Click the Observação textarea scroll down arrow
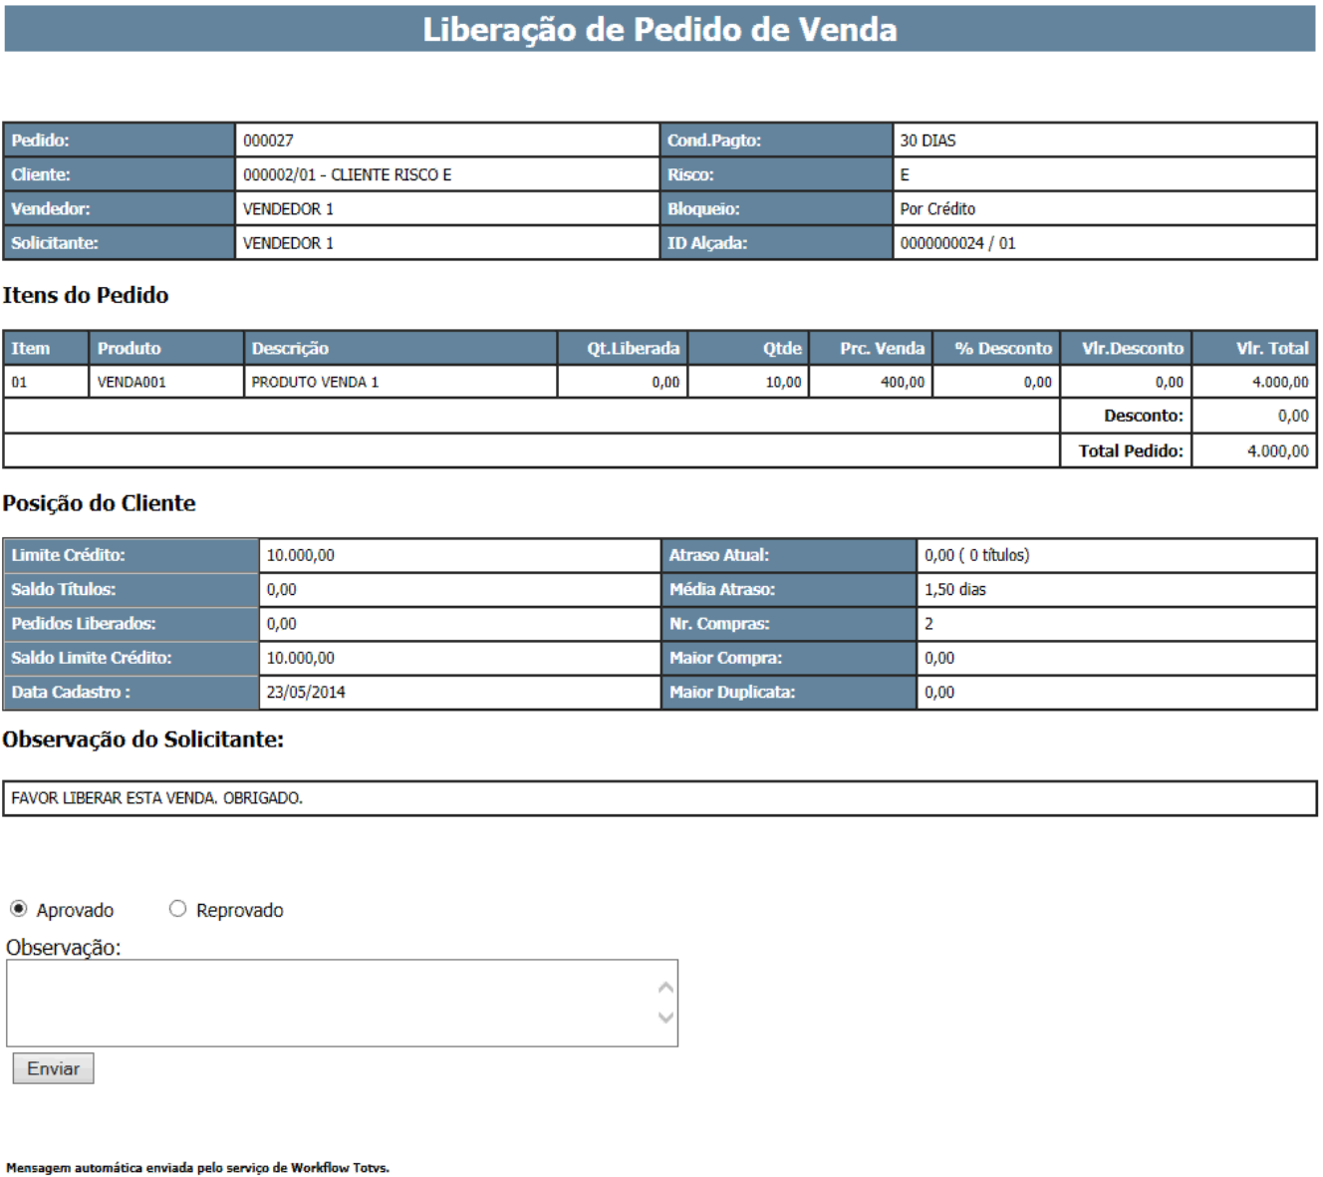The height and width of the screenshot is (1177, 1323). [666, 1018]
